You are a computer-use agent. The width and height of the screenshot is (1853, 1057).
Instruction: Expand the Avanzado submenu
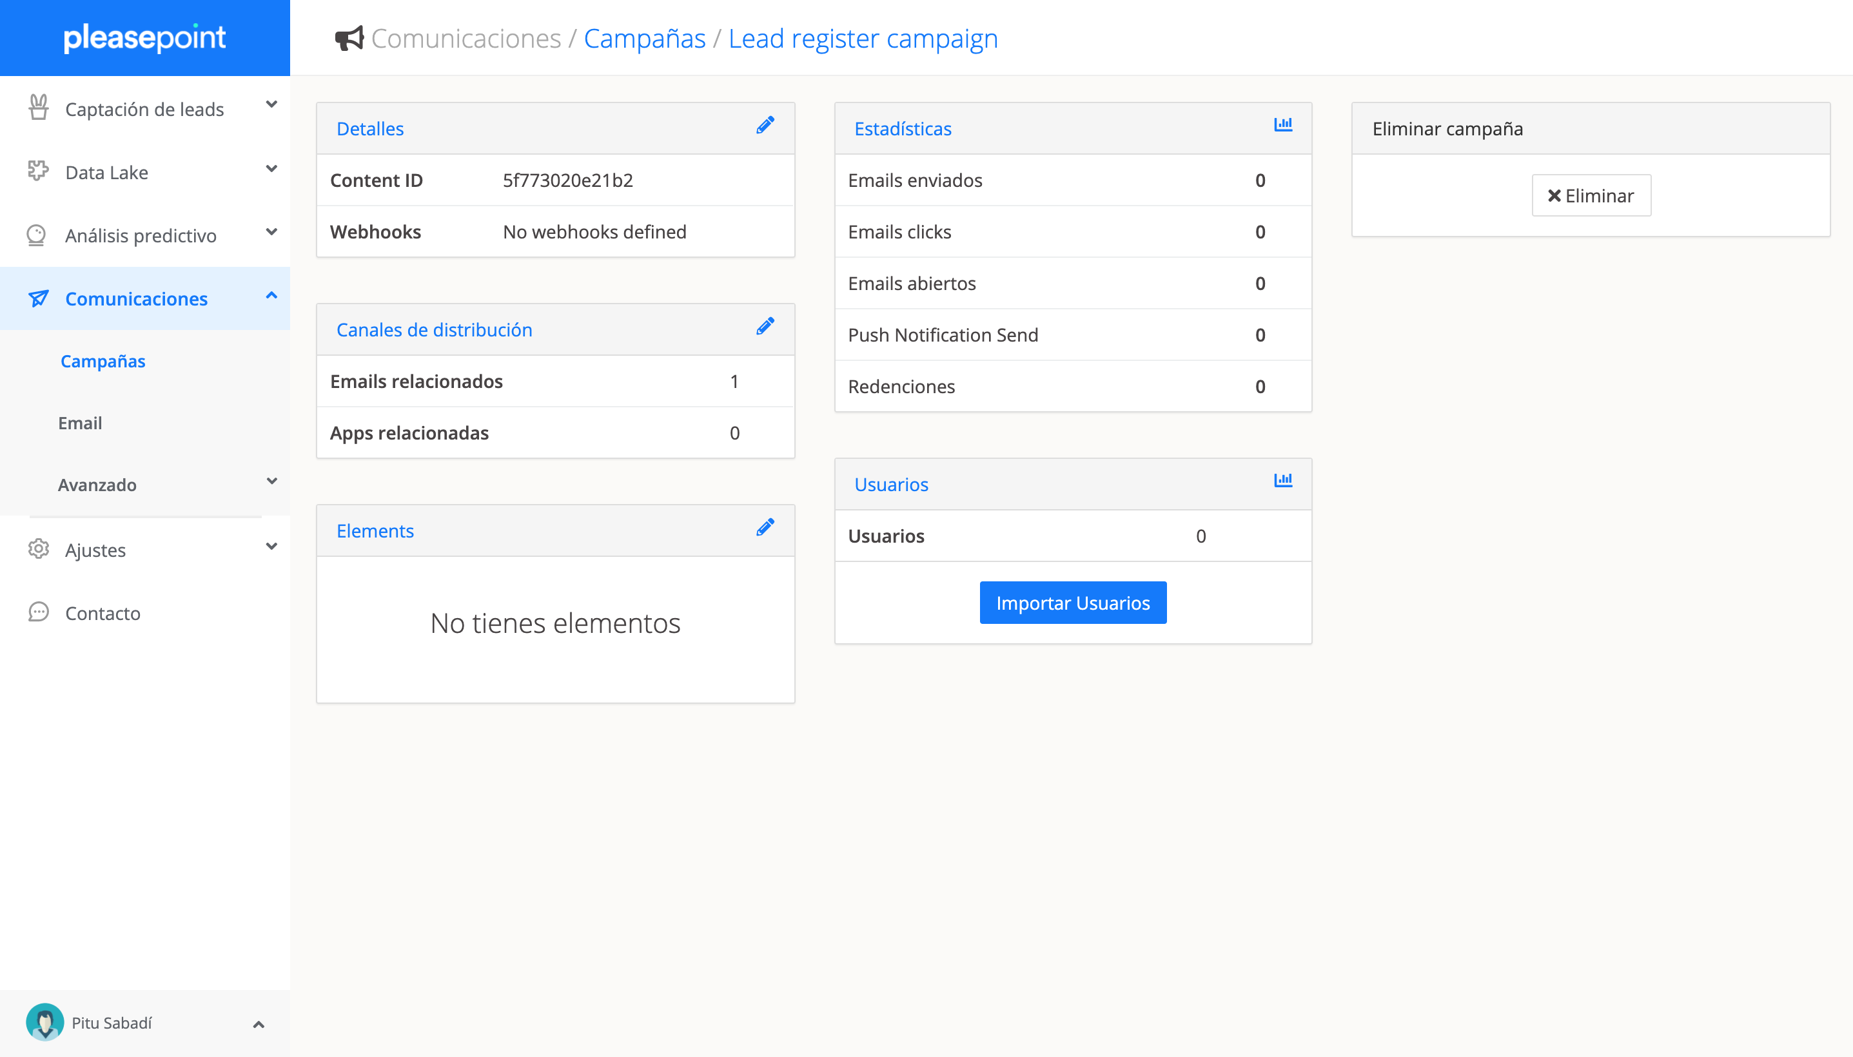pyautogui.click(x=271, y=481)
